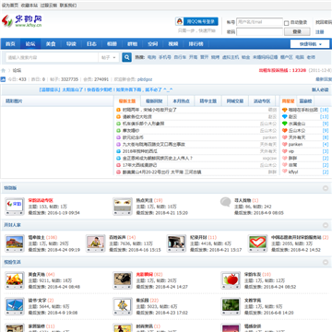Screen dimensions: 332x332
Task: Select 美食 in the navigation bar
Action: click(x=51, y=44)
